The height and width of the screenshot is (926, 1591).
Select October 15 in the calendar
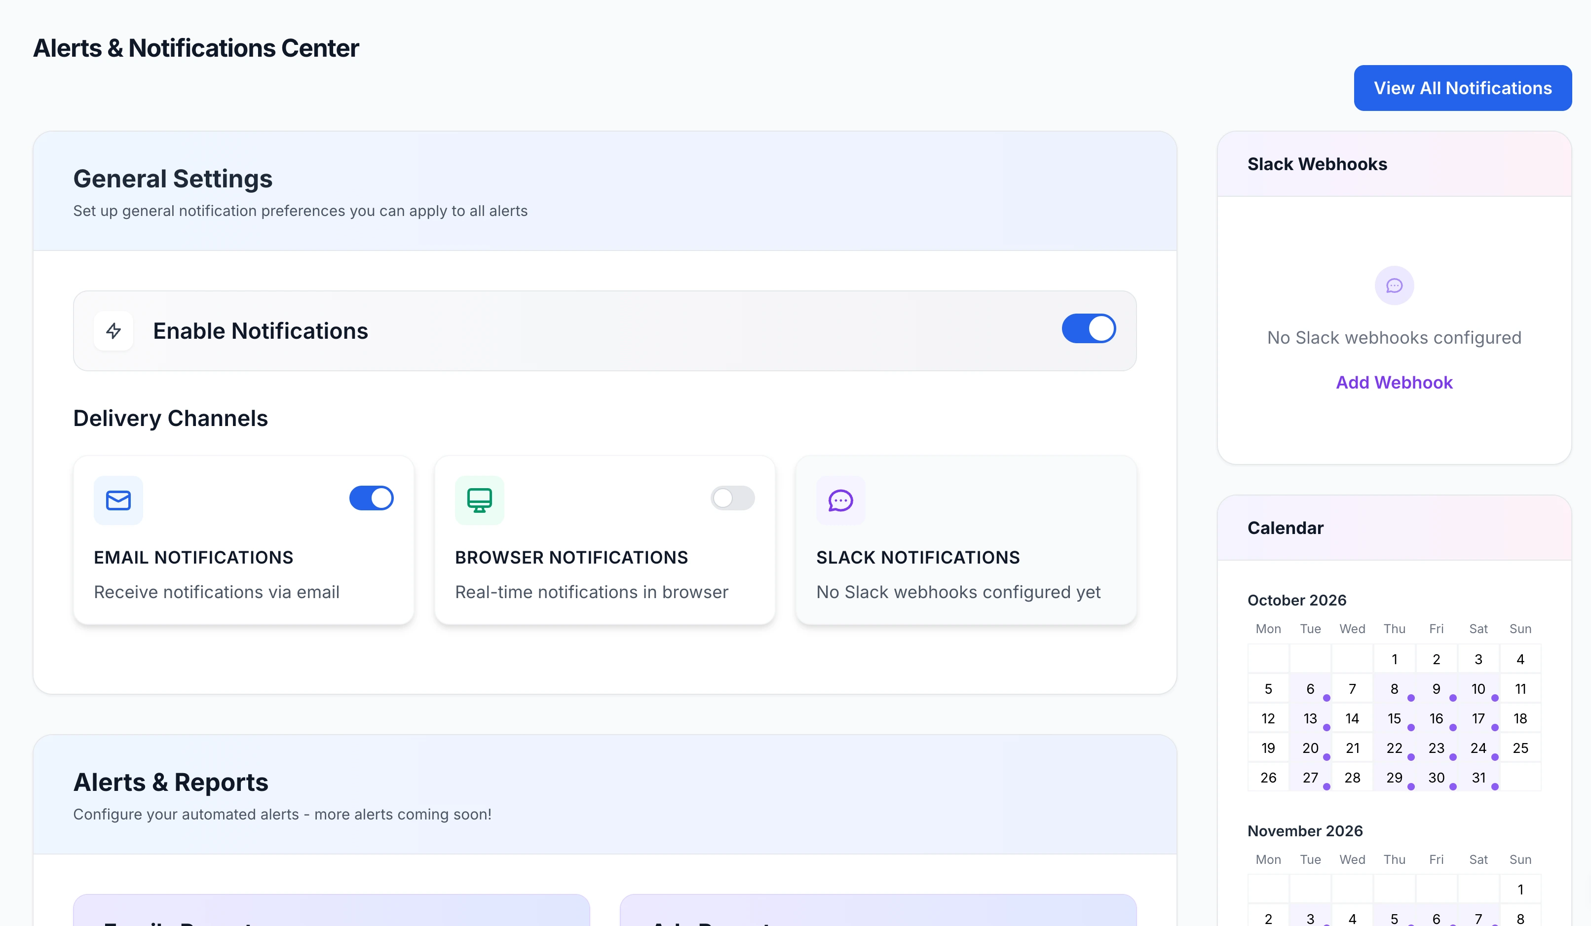tap(1394, 718)
